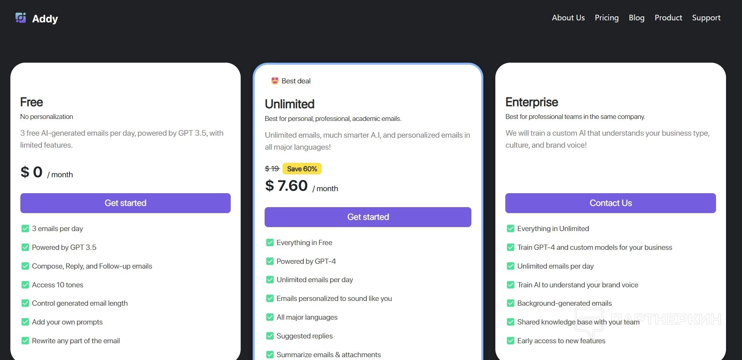The height and width of the screenshot is (360, 742).
Task: Open the Support nav link
Action: pos(706,18)
